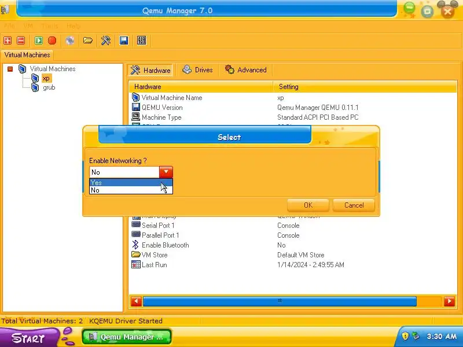Click the CD disc toolbar icon
Screen dimensions: 463x347
[x=70, y=40]
